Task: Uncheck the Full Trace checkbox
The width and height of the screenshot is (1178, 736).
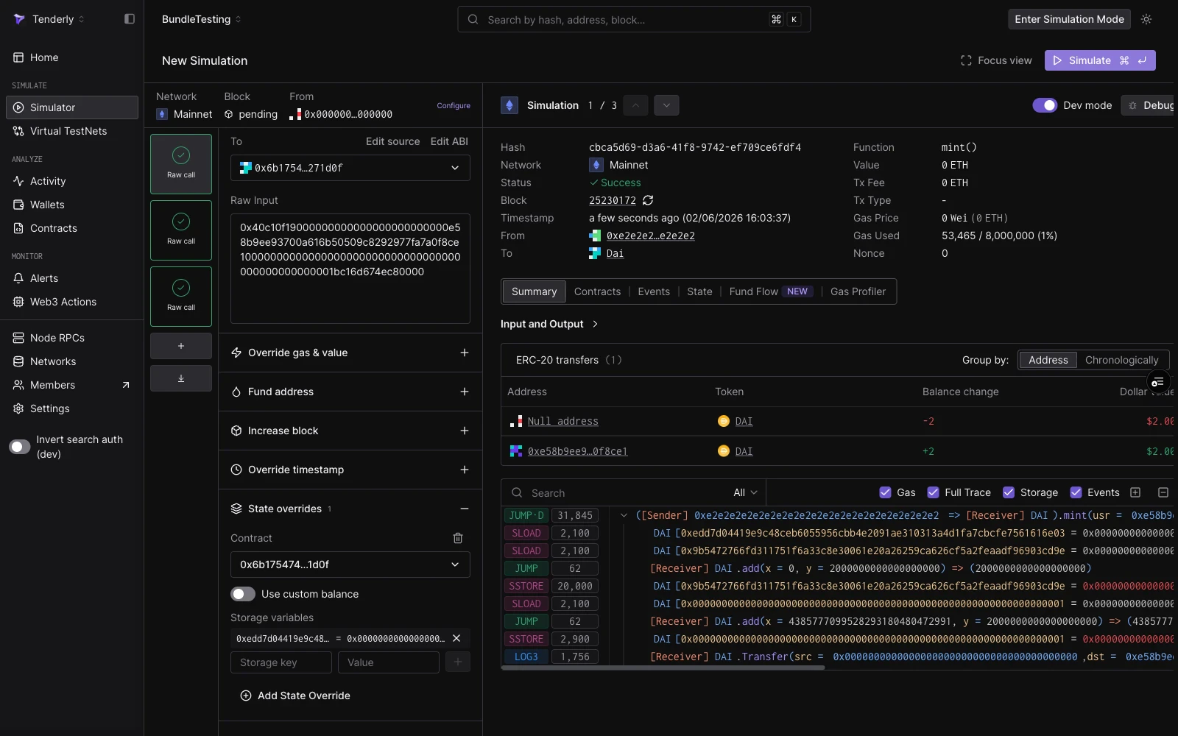Action: (x=933, y=492)
